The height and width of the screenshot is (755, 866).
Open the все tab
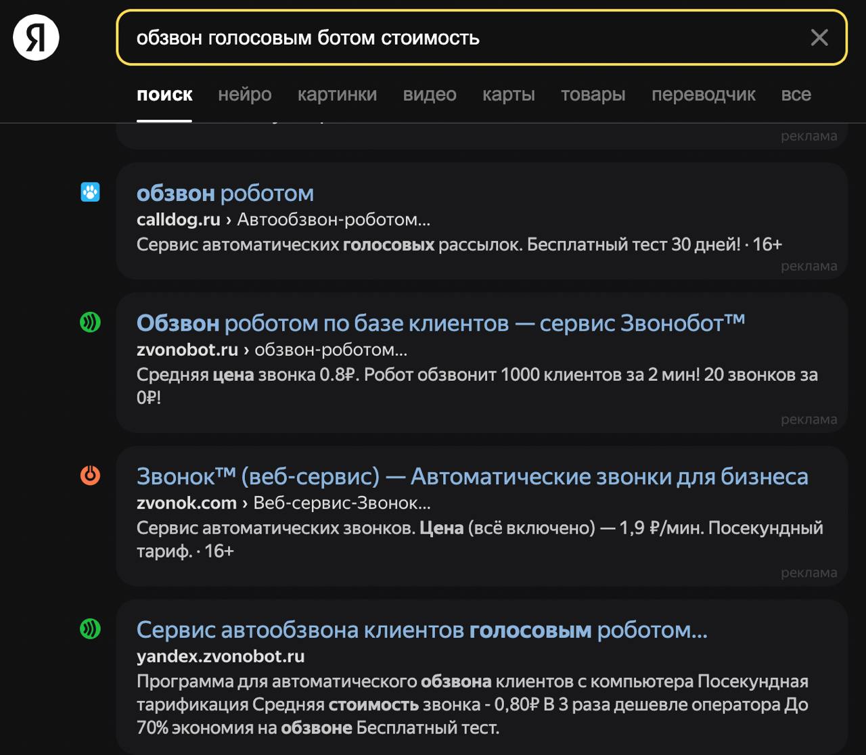point(796,95)
